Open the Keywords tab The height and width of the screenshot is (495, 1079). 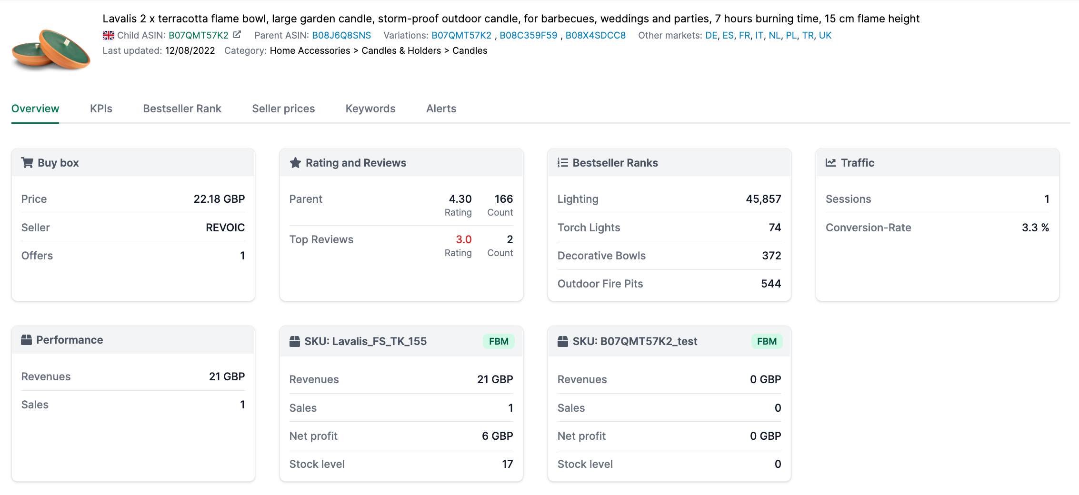click(x=370, y=109)
